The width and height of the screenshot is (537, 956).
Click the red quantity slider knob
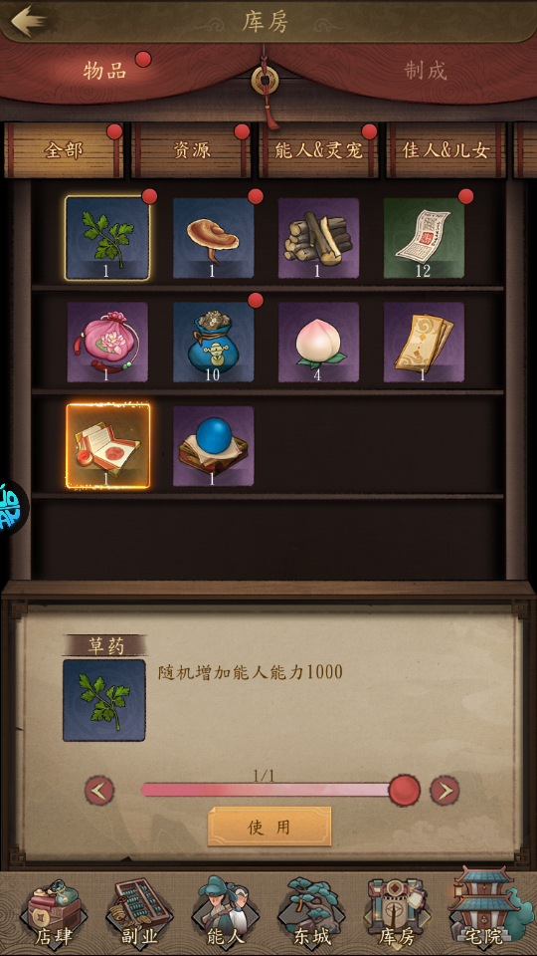(405, 790)
